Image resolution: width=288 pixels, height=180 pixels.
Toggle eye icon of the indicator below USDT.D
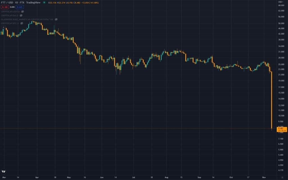21,16
